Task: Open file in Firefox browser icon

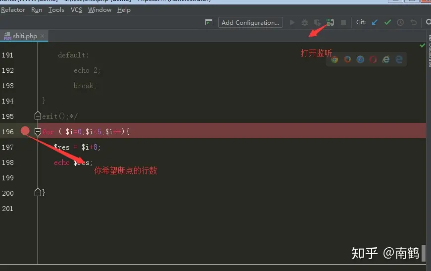Action: [x=347, y=59]
